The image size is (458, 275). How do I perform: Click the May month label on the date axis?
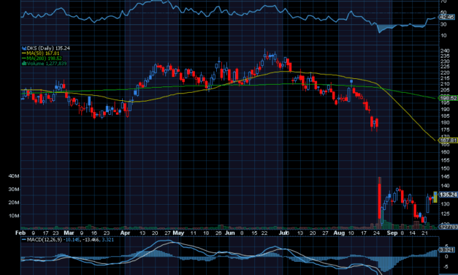click(178, 233)
